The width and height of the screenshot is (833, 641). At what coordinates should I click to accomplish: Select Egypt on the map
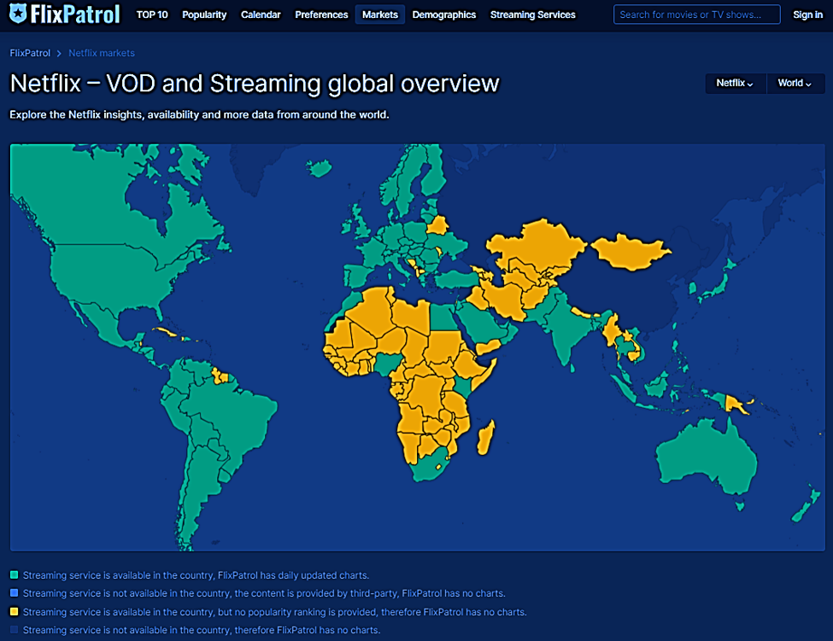442,318
